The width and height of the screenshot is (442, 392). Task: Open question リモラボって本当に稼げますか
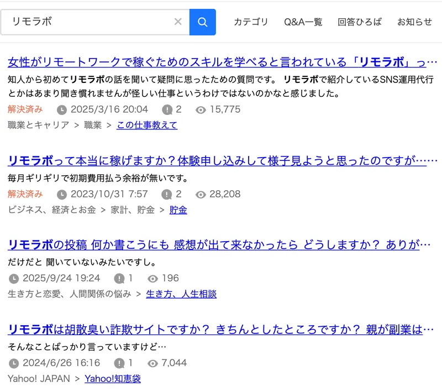[x=222, y=161]
